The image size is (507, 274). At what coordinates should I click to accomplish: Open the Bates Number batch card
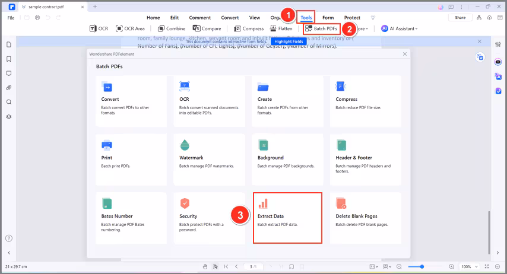pos(131,218)
